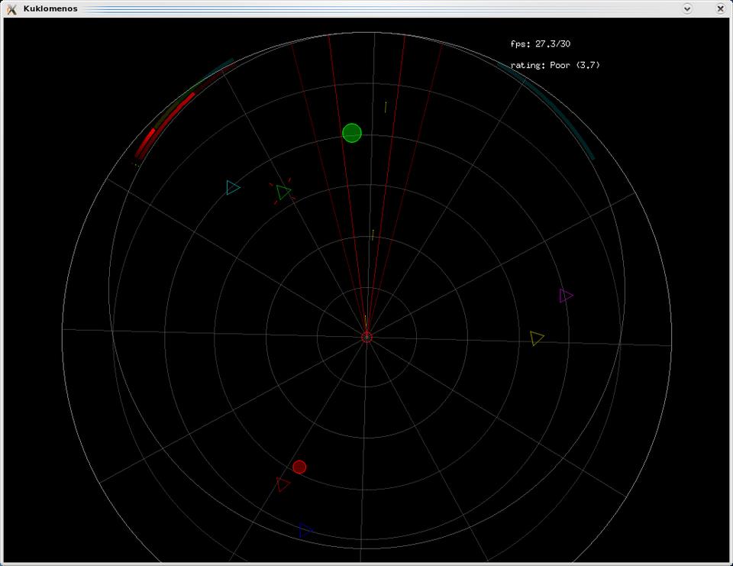The image size is (733, 566).
Task: Click the blue triangle invader
Action: point(305,530)
